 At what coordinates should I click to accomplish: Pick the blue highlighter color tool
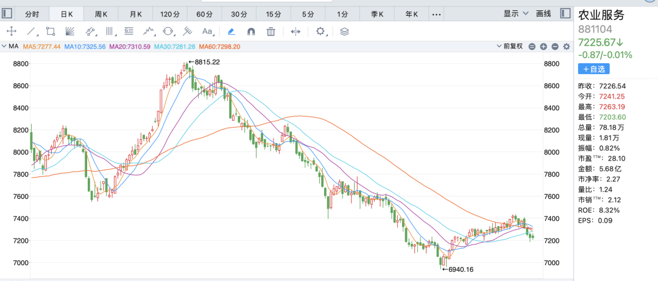coord(232,31)
